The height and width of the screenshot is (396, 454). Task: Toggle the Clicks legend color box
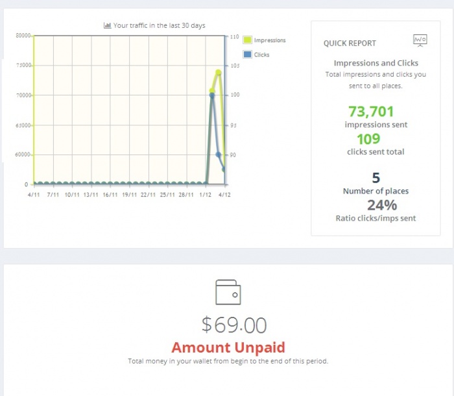coord(248,55)
